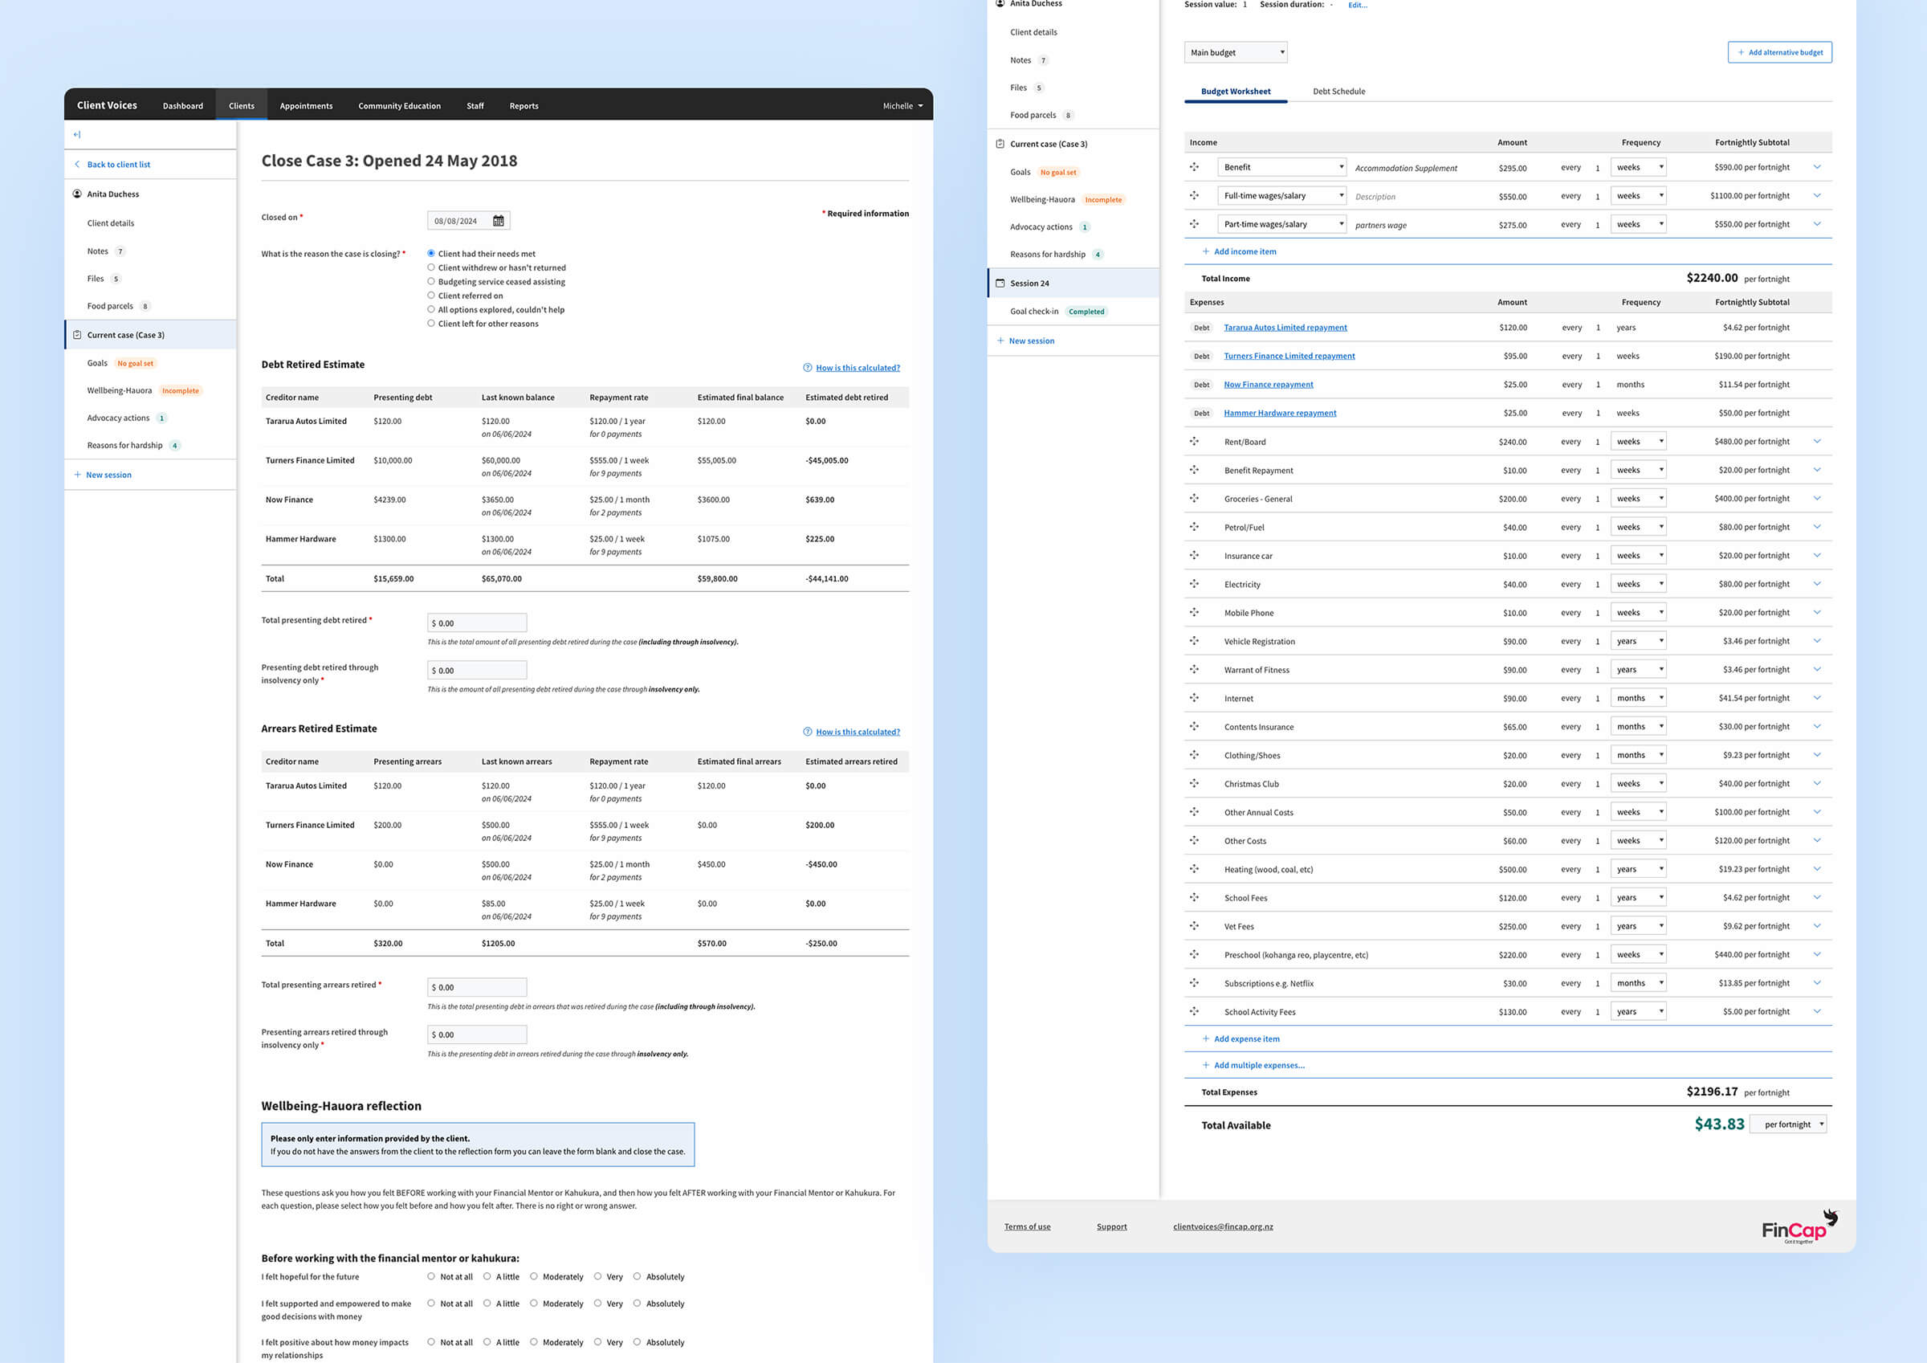Viewport: 1927px width, 1363px height.
Task: Select Client withdrew or hasn't returned option
Action: 430,267
